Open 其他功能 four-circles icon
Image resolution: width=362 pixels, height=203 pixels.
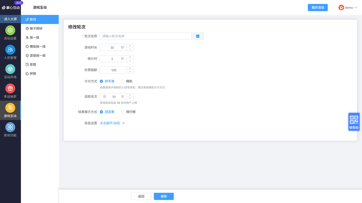coord(10,127)
